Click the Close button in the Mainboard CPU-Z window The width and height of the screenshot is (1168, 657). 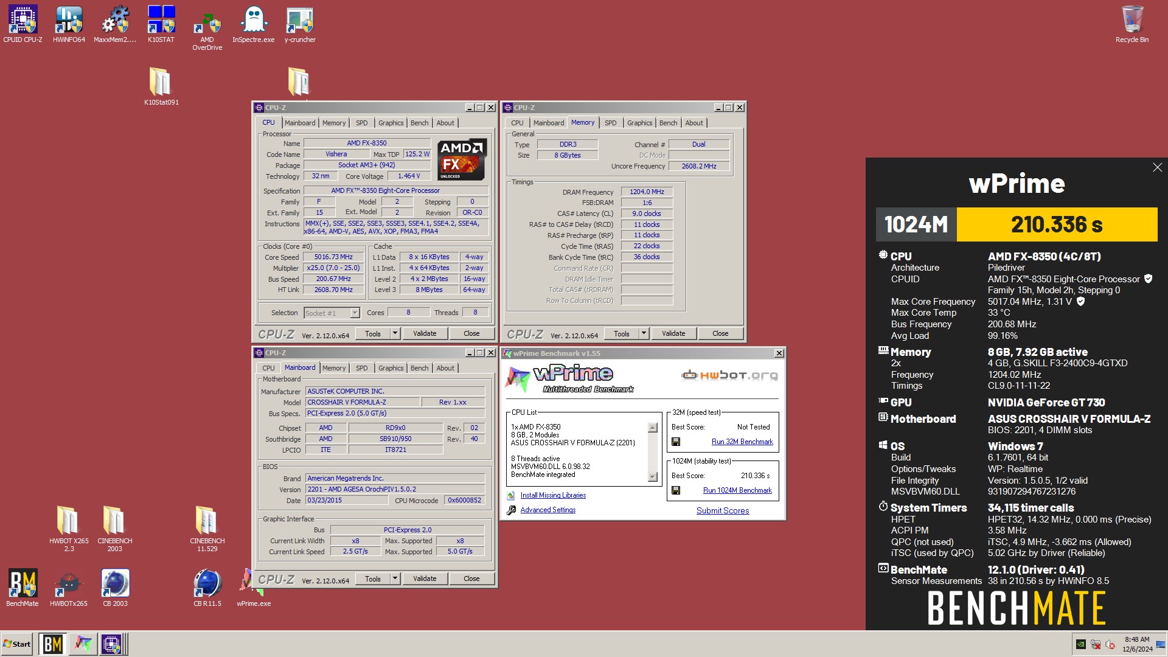click(x=471, y=579)
